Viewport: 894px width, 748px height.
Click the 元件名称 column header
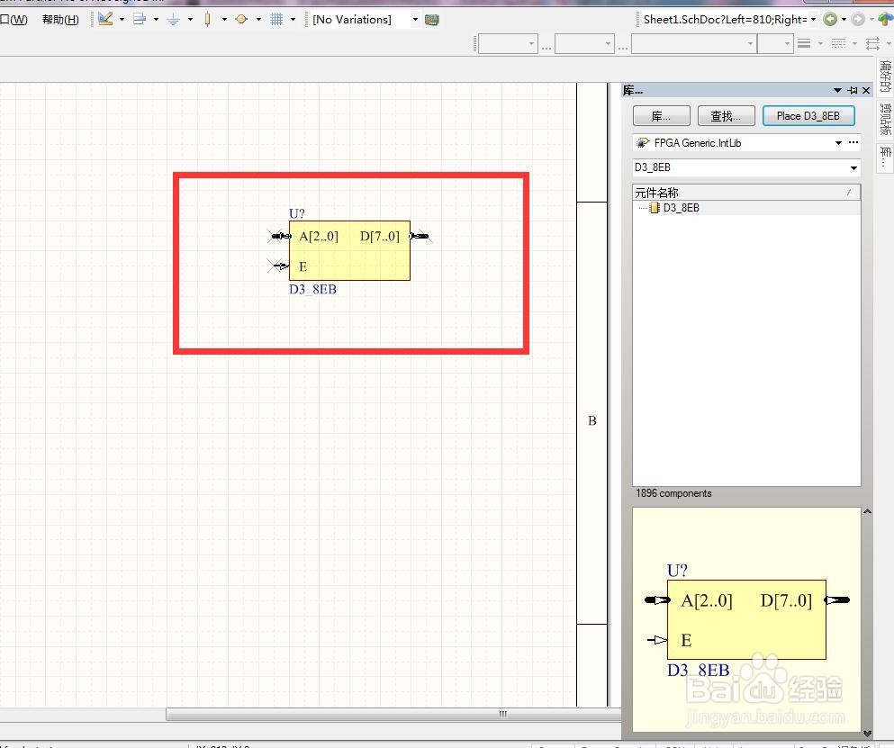click(746, 192)
